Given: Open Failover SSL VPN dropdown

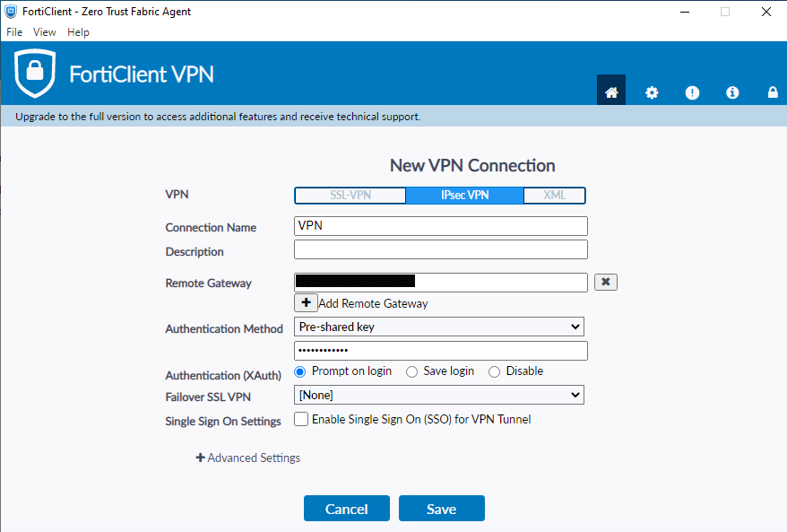Looking at the screenshot, I should pos(439,395).
